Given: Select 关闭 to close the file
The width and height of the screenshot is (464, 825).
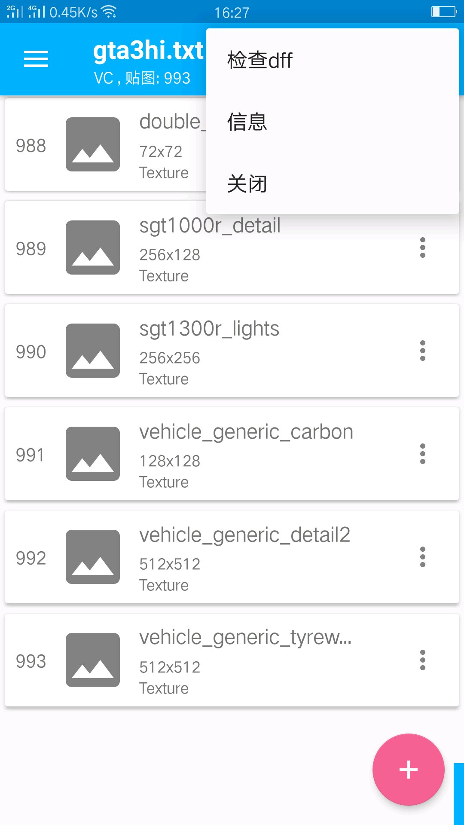Looking at the screenshot, I should (x=247, y=184).
